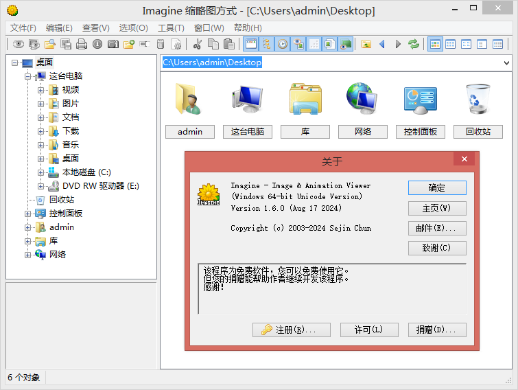This screenshot has width=518, height=390.
Task: Toggle the image document toolbar button
Action: (330, 44)
